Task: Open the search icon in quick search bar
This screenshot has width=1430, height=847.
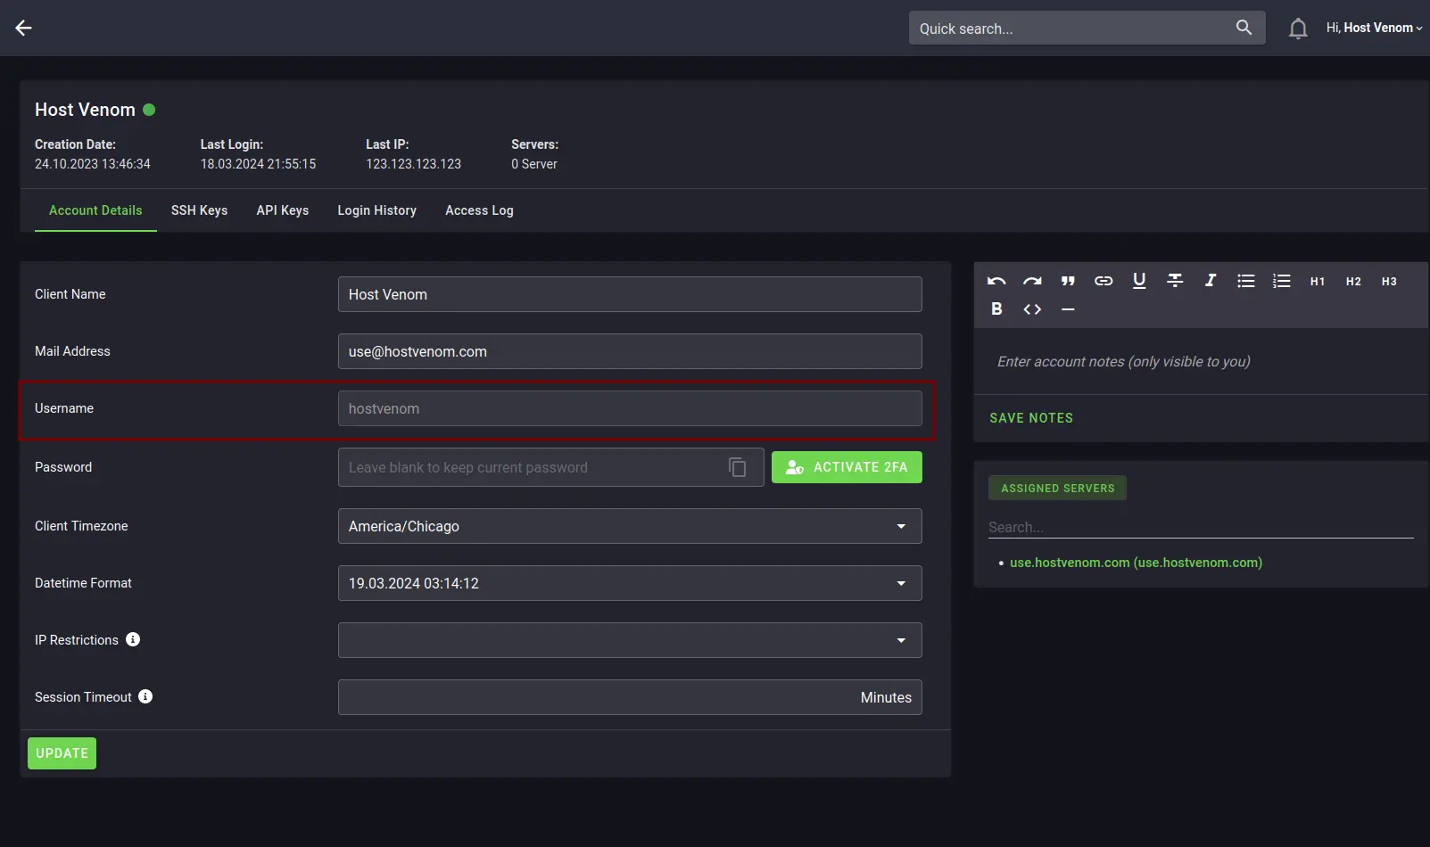Action: 1244,28
